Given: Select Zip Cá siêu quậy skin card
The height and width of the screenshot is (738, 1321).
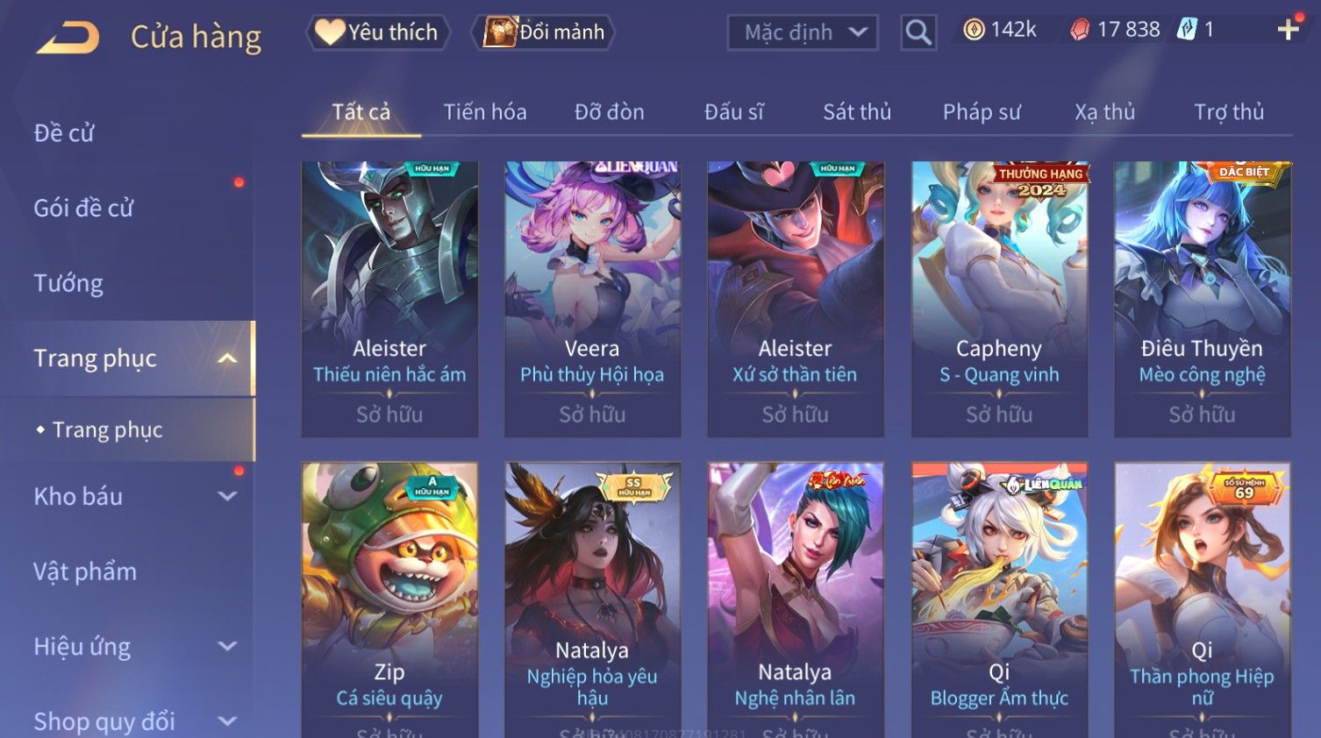Looking at the screenshot, I should pyautogui.click(x=389, y=600).
